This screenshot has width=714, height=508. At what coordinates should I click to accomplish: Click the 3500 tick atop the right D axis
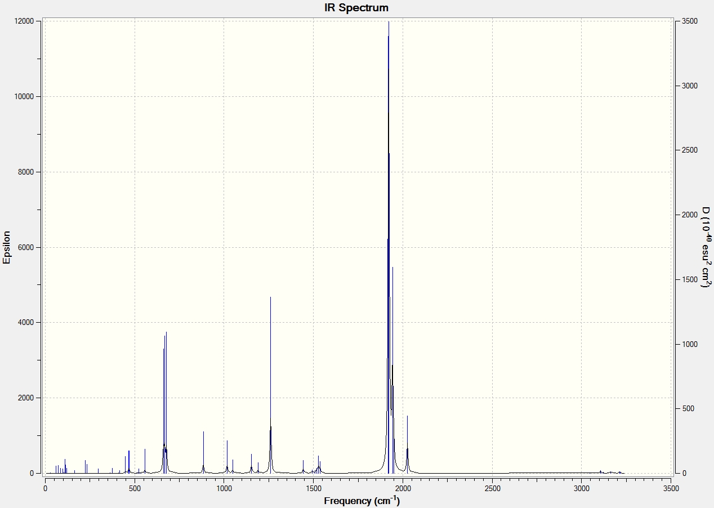tap(690, 21)
